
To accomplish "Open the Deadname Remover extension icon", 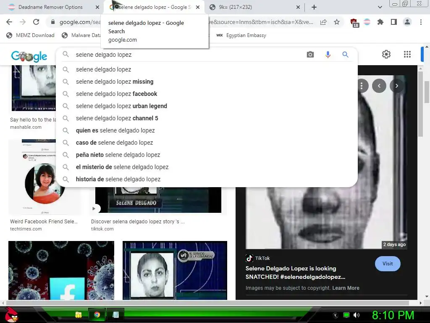I will pos(367,22).
